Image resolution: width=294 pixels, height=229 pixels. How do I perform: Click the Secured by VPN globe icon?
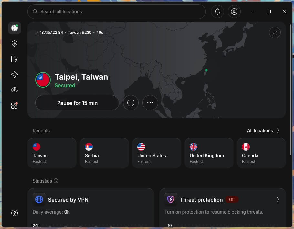point(39,199)
